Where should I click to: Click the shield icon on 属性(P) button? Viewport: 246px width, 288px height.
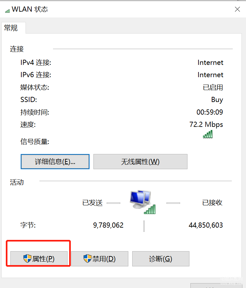click(x=27, y=259)
